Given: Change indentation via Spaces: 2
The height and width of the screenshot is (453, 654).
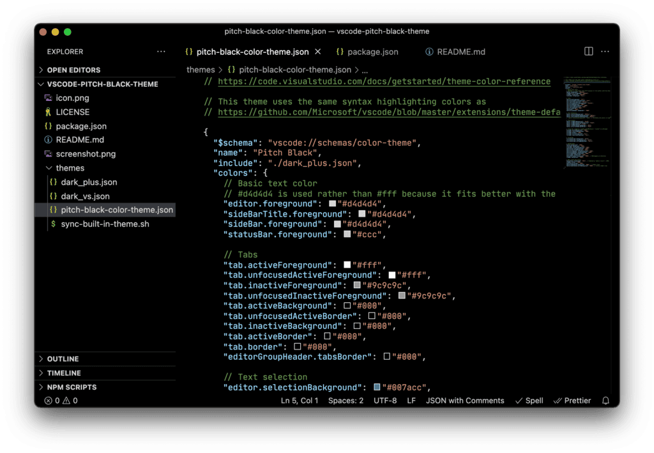Looking at the screenshot, I should pos(346,401).
